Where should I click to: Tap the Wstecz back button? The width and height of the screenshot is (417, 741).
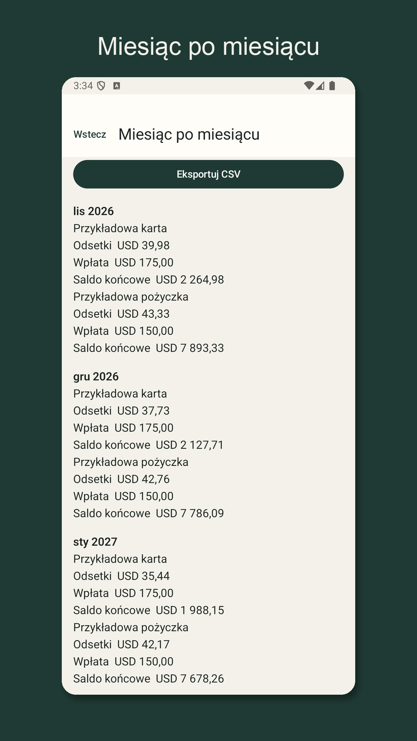90,134
